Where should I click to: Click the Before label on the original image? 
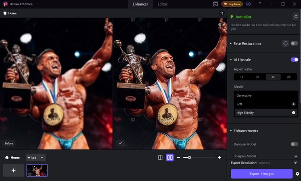(9, 143)
